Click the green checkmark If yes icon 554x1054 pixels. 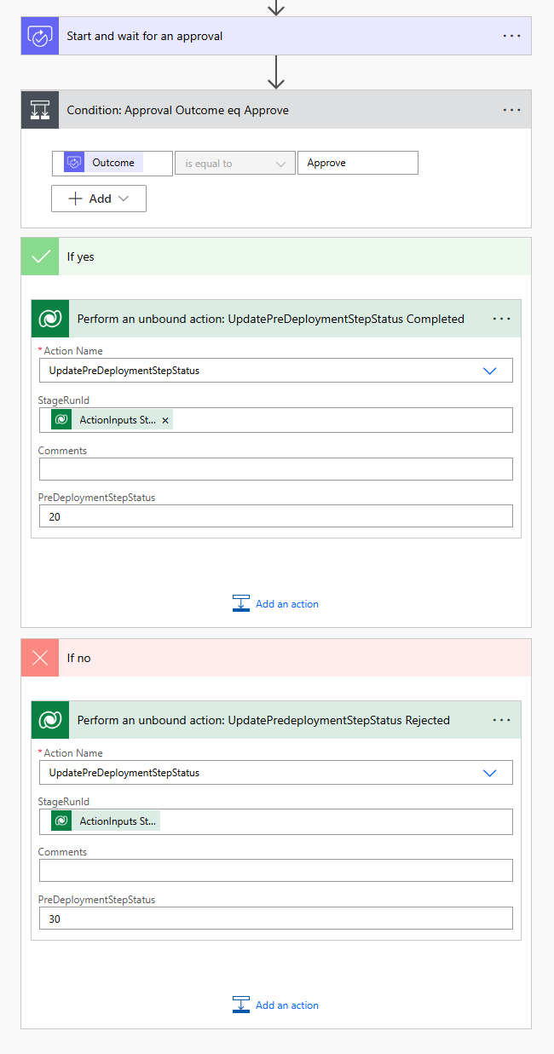point(40,256)
